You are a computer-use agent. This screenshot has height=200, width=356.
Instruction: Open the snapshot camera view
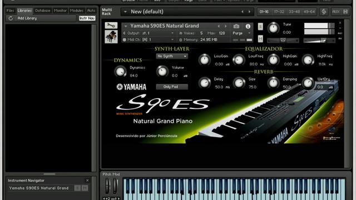coord(236,26)
